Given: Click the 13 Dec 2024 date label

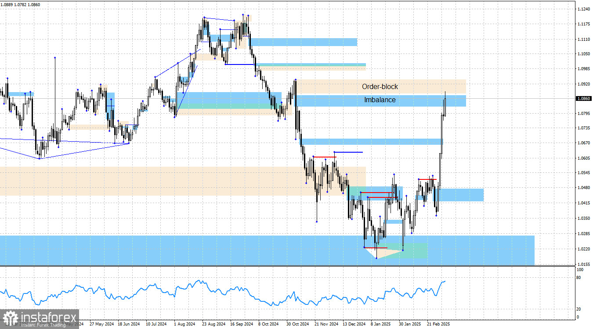Looking at the screenshot, I should pyautogui.click(x=354, y=324).
